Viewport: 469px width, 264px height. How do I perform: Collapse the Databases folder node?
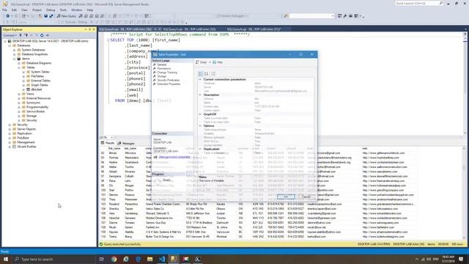(x=10, y=45)
